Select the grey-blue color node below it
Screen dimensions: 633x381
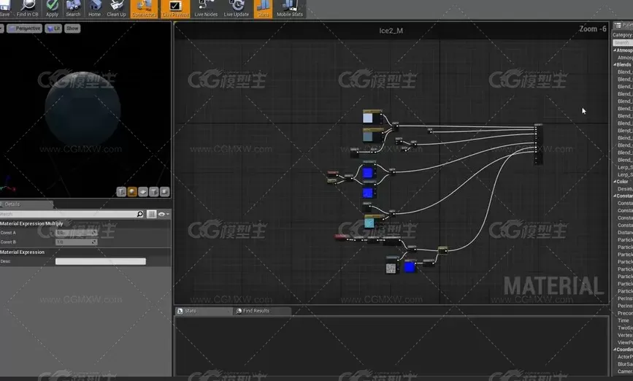tap(372, 135)
